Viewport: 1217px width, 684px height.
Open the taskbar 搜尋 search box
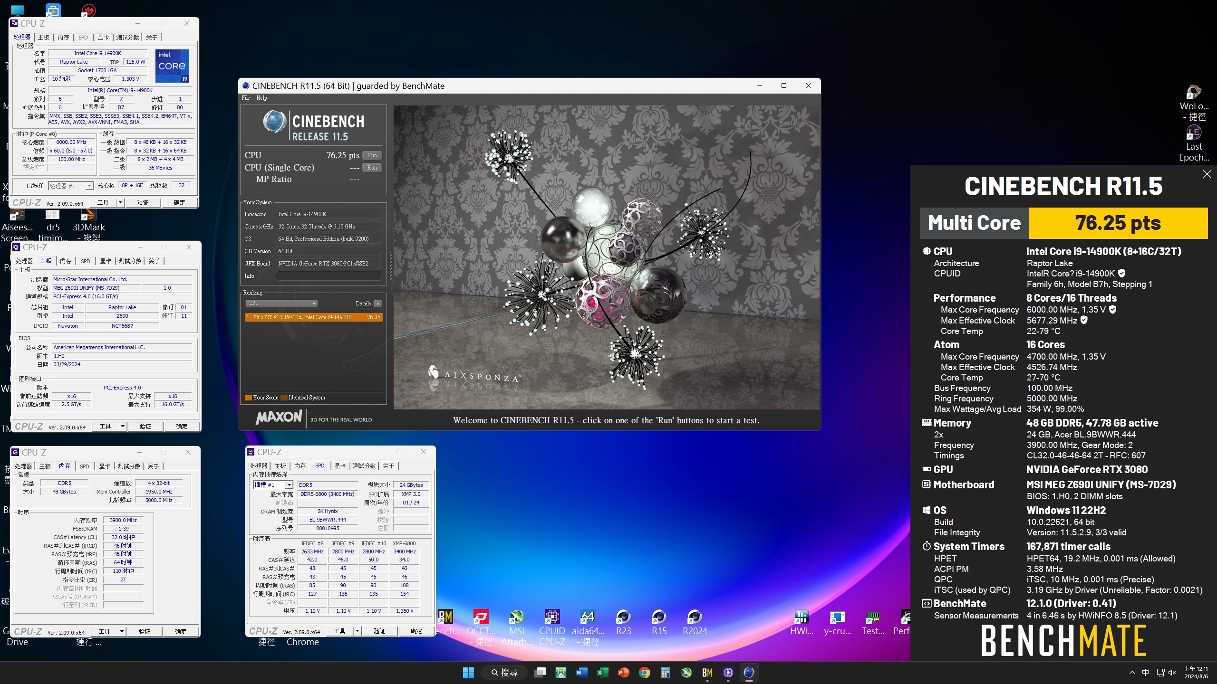[x=504, y=673]
